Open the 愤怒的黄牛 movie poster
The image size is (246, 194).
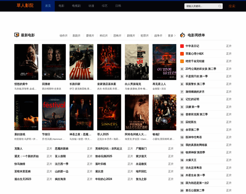coord(26,62)
